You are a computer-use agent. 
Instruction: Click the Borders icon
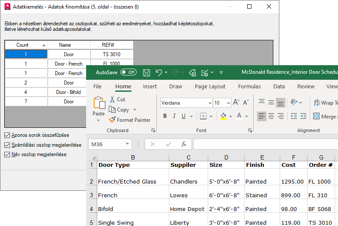[203, 116]
